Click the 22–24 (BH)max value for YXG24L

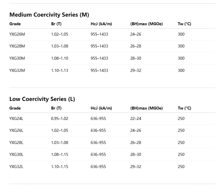[136, 118]
